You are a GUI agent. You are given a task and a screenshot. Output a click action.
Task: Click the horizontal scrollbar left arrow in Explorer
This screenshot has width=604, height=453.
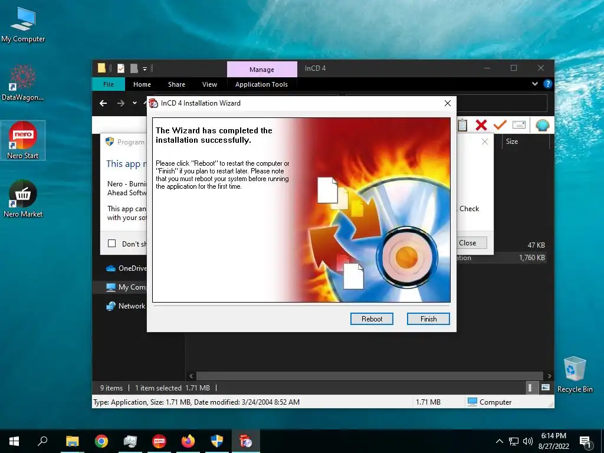[191, 376]
